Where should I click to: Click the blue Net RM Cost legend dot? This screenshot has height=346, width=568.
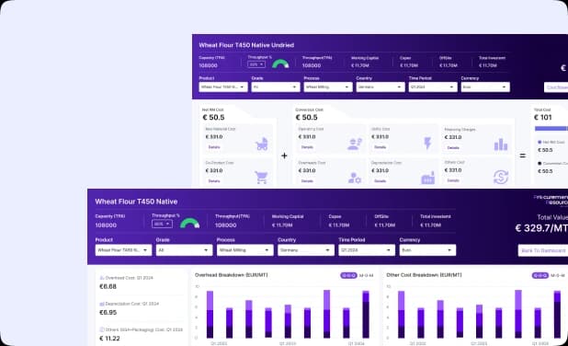(540, 142)
